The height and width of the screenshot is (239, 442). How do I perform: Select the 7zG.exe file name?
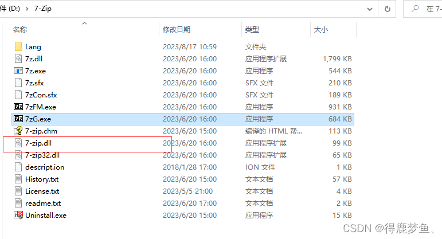click(x=38, y=119)
